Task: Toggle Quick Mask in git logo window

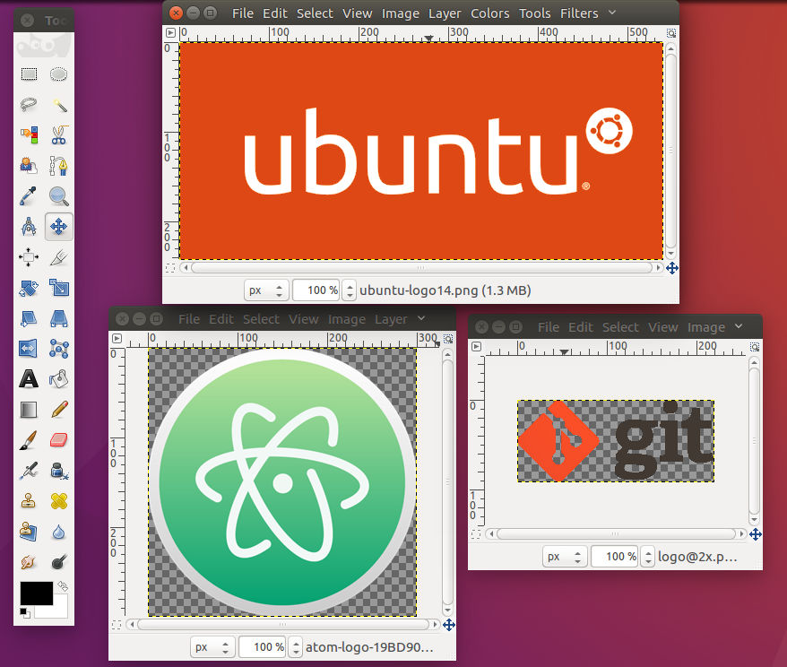Action: (x=476, y=534)
